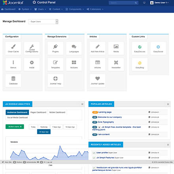Click the Active Users button
The image size is (174, 174).
click(x=15, y=127)
